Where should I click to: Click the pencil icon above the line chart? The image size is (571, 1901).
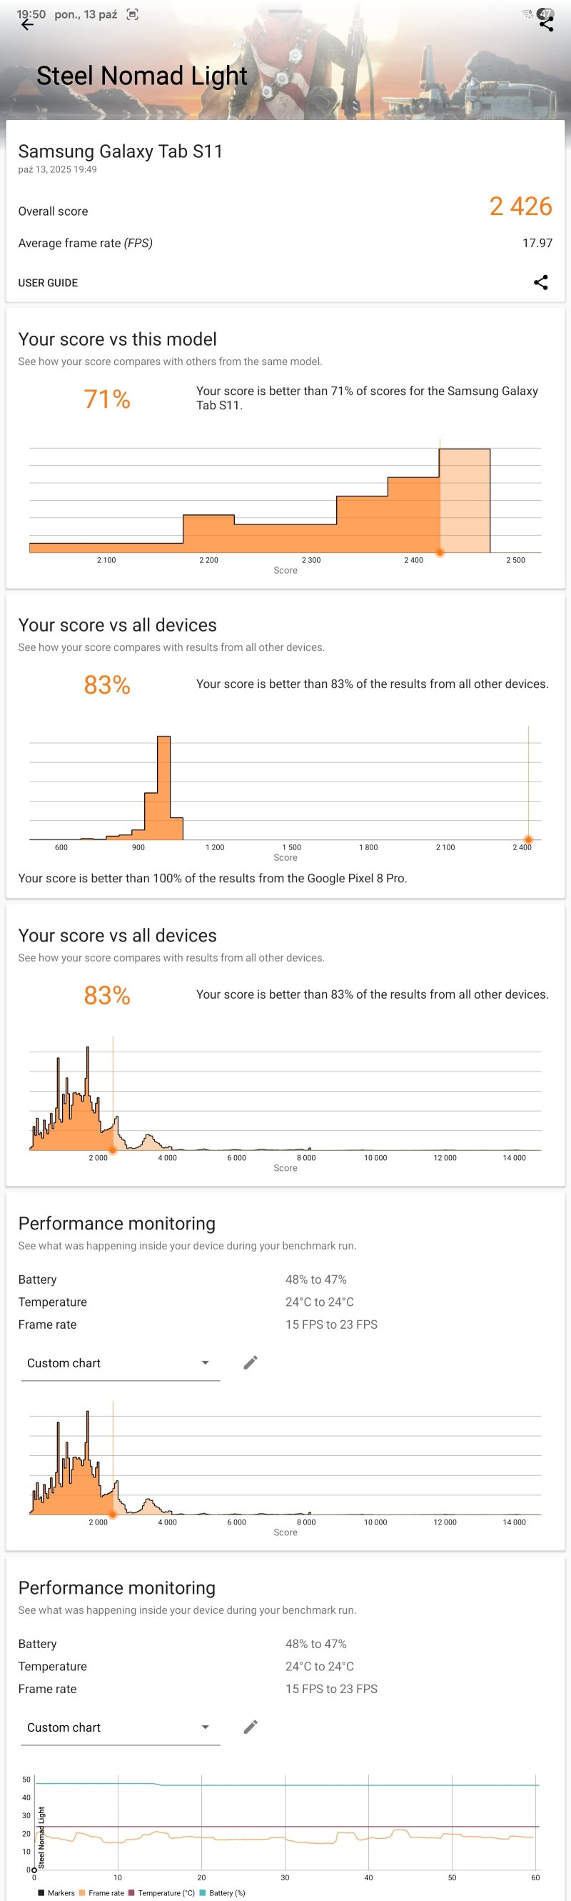(251, 1727)
